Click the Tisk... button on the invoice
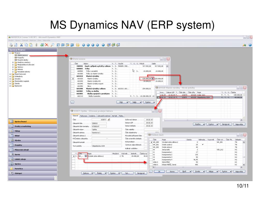This screenshot has width=265, height=199. point(127,173)
